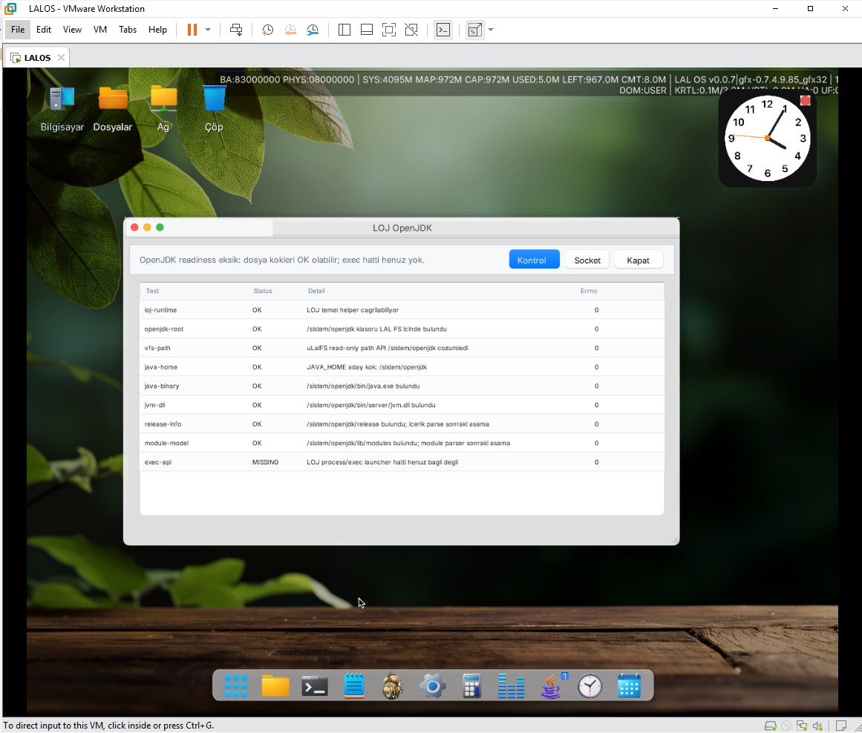Click the Status column header
This screenshot has height=733, width=862.
click(x=263, y=291)
